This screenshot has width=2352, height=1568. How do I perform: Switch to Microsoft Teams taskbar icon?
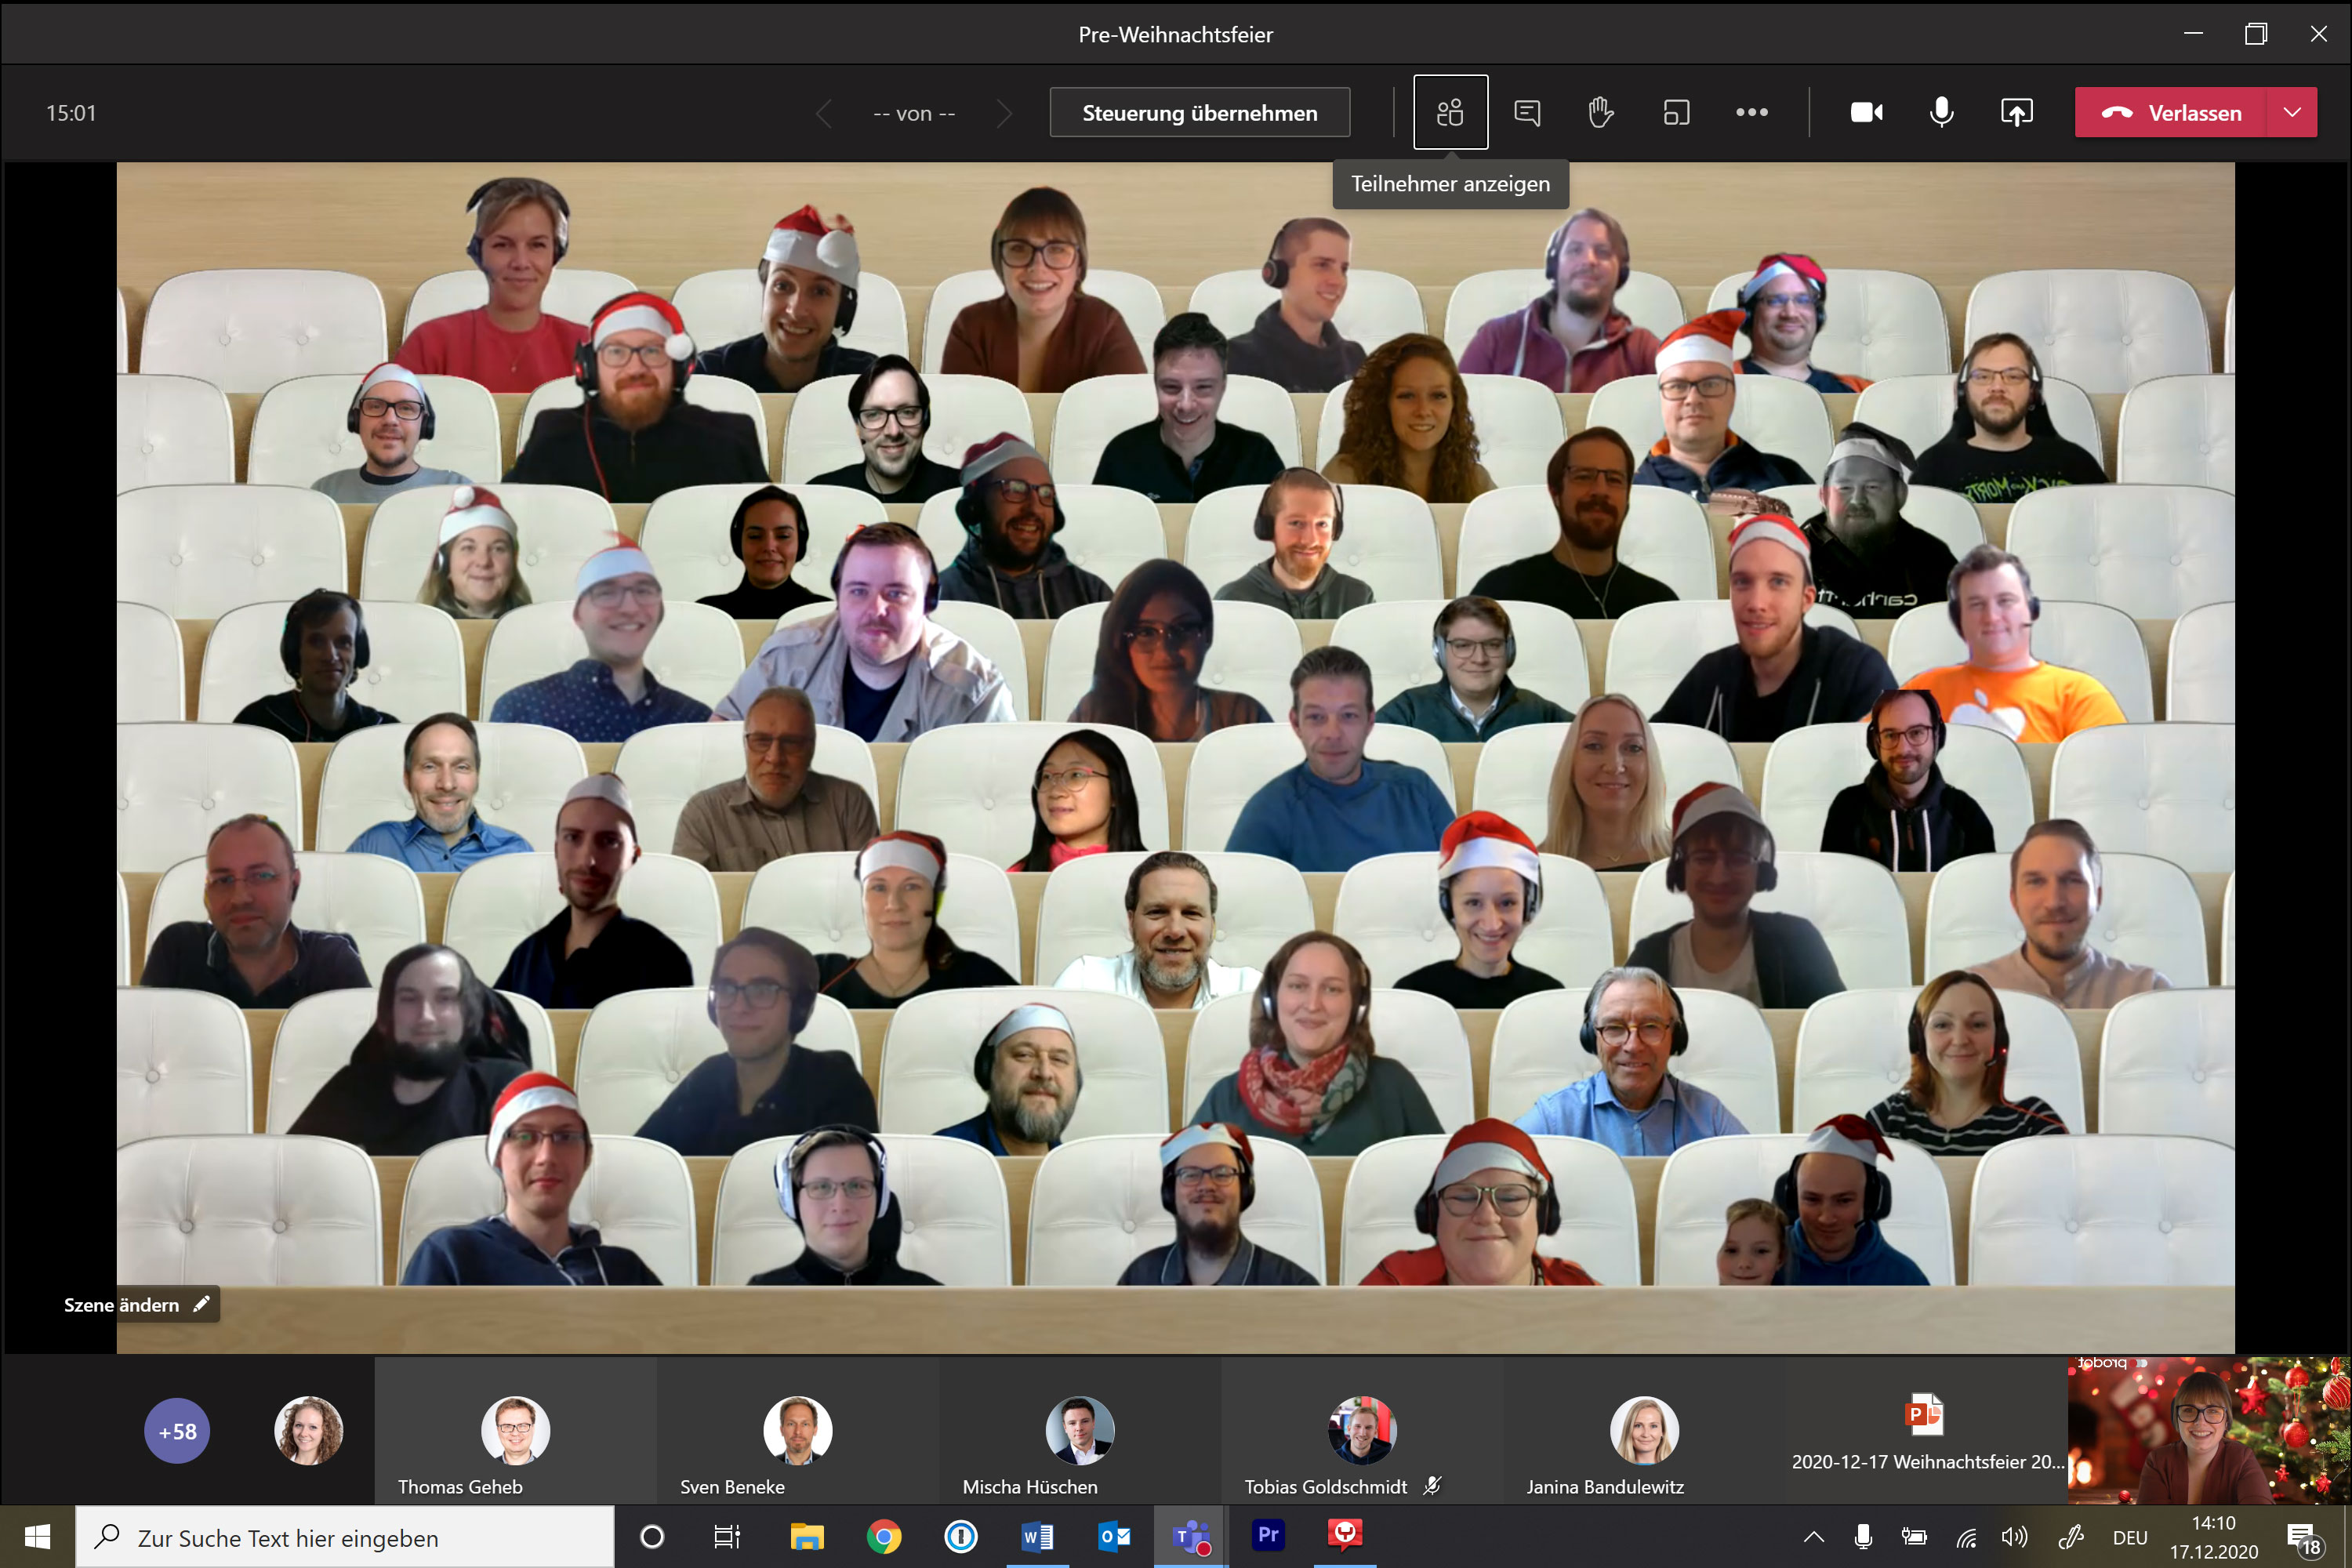(1191, 1537)
